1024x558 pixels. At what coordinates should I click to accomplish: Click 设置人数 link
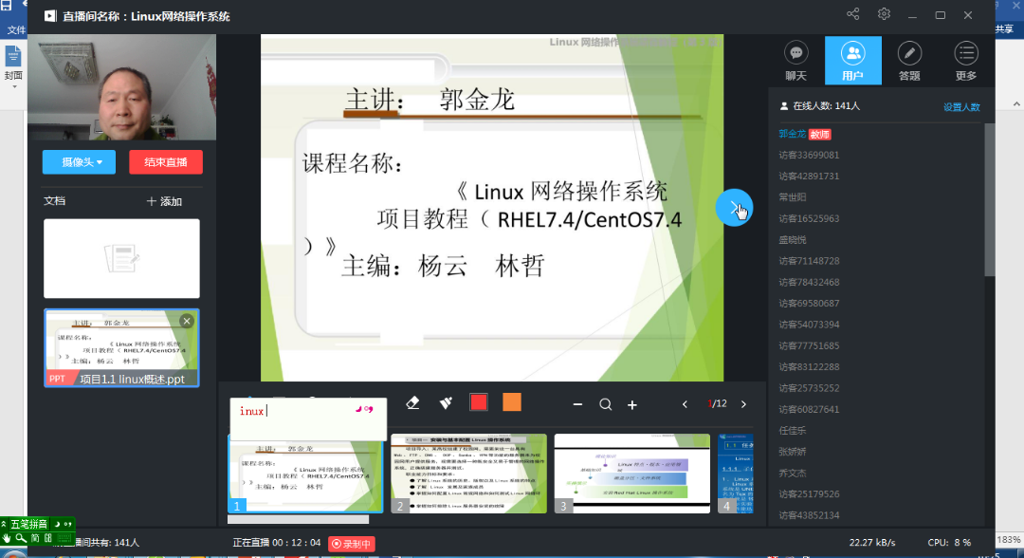click(961, 107)
